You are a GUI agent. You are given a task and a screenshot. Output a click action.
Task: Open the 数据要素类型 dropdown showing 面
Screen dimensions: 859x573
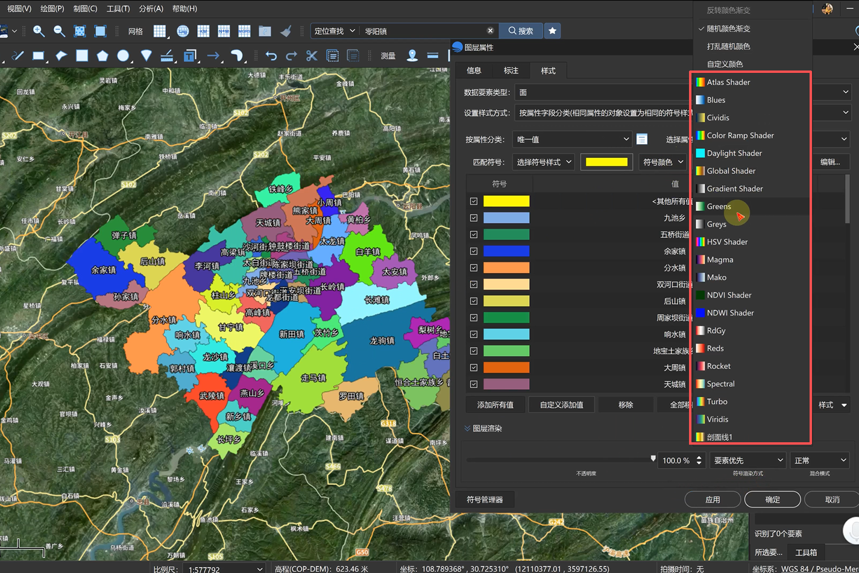(x=683, y=92)
